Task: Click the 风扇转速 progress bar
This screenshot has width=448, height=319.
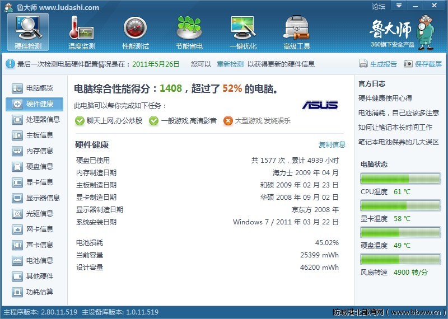Action: (x=400, y=259)
